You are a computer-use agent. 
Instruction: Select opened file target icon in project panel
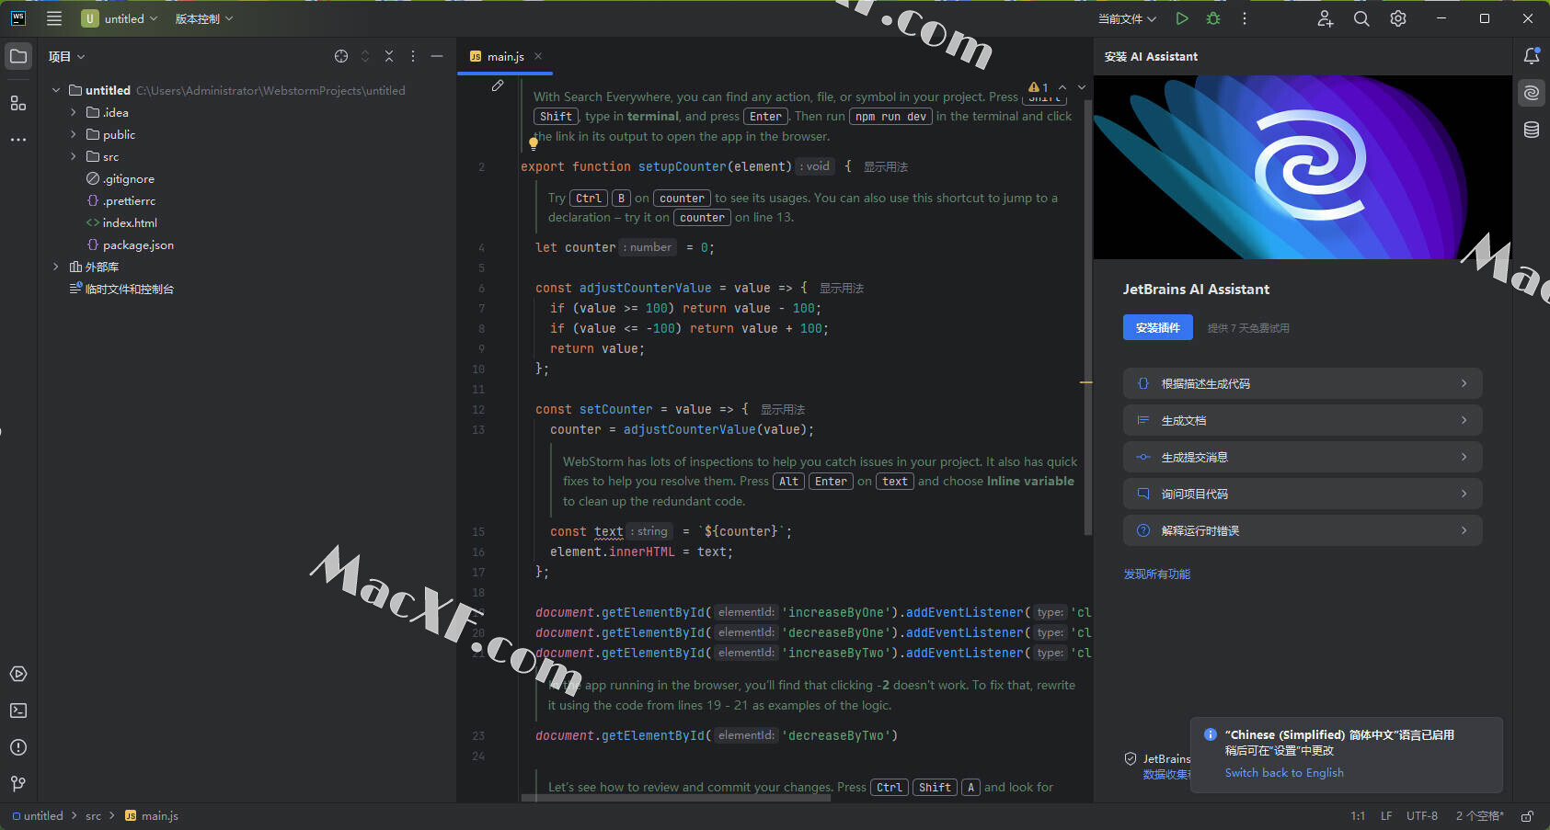coord(341,56)
